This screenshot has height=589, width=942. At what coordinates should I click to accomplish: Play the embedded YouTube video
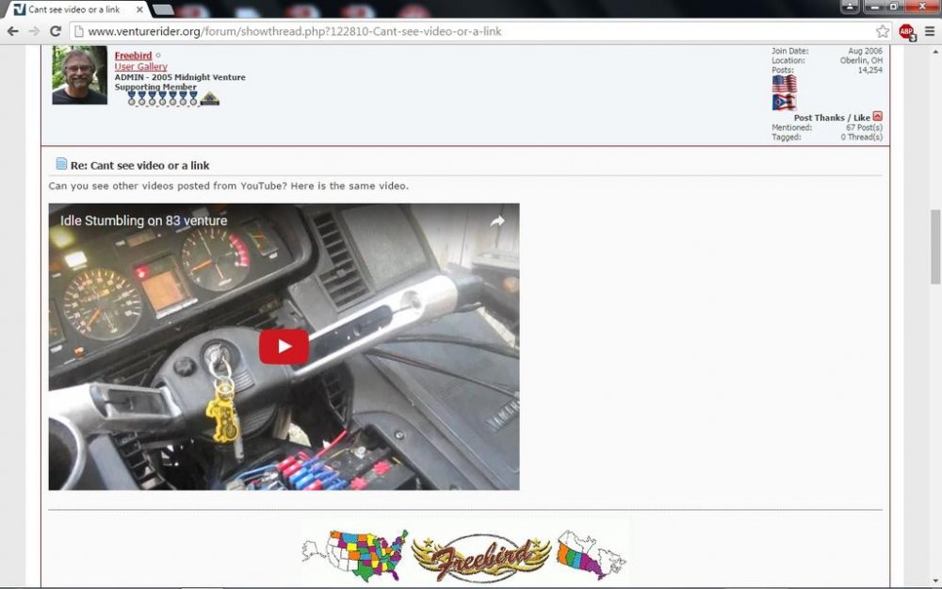coord(284,347)
